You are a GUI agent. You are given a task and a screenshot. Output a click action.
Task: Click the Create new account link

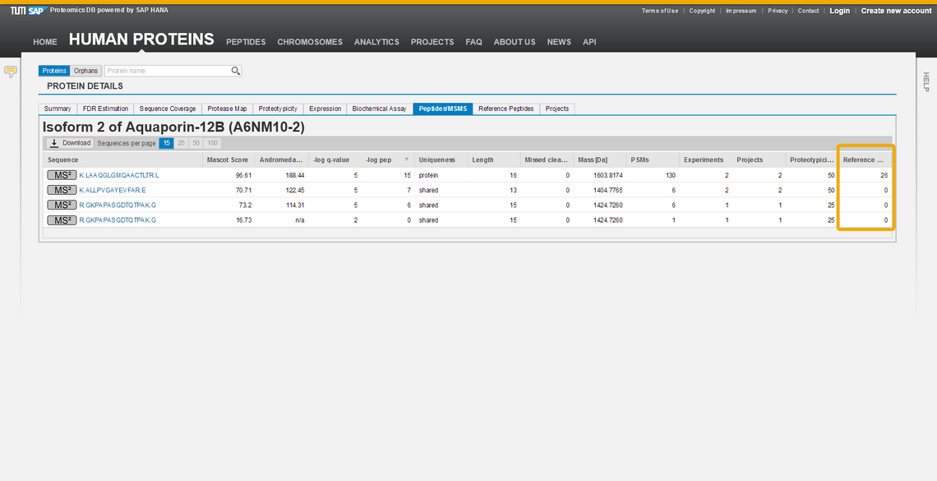pos(896,10)
